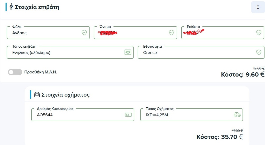Viewport: 265px width, 145px height.
Task: Click the Προσθήκη Μ.Α.Ν. label text
Action: click(x=40, y=72)
